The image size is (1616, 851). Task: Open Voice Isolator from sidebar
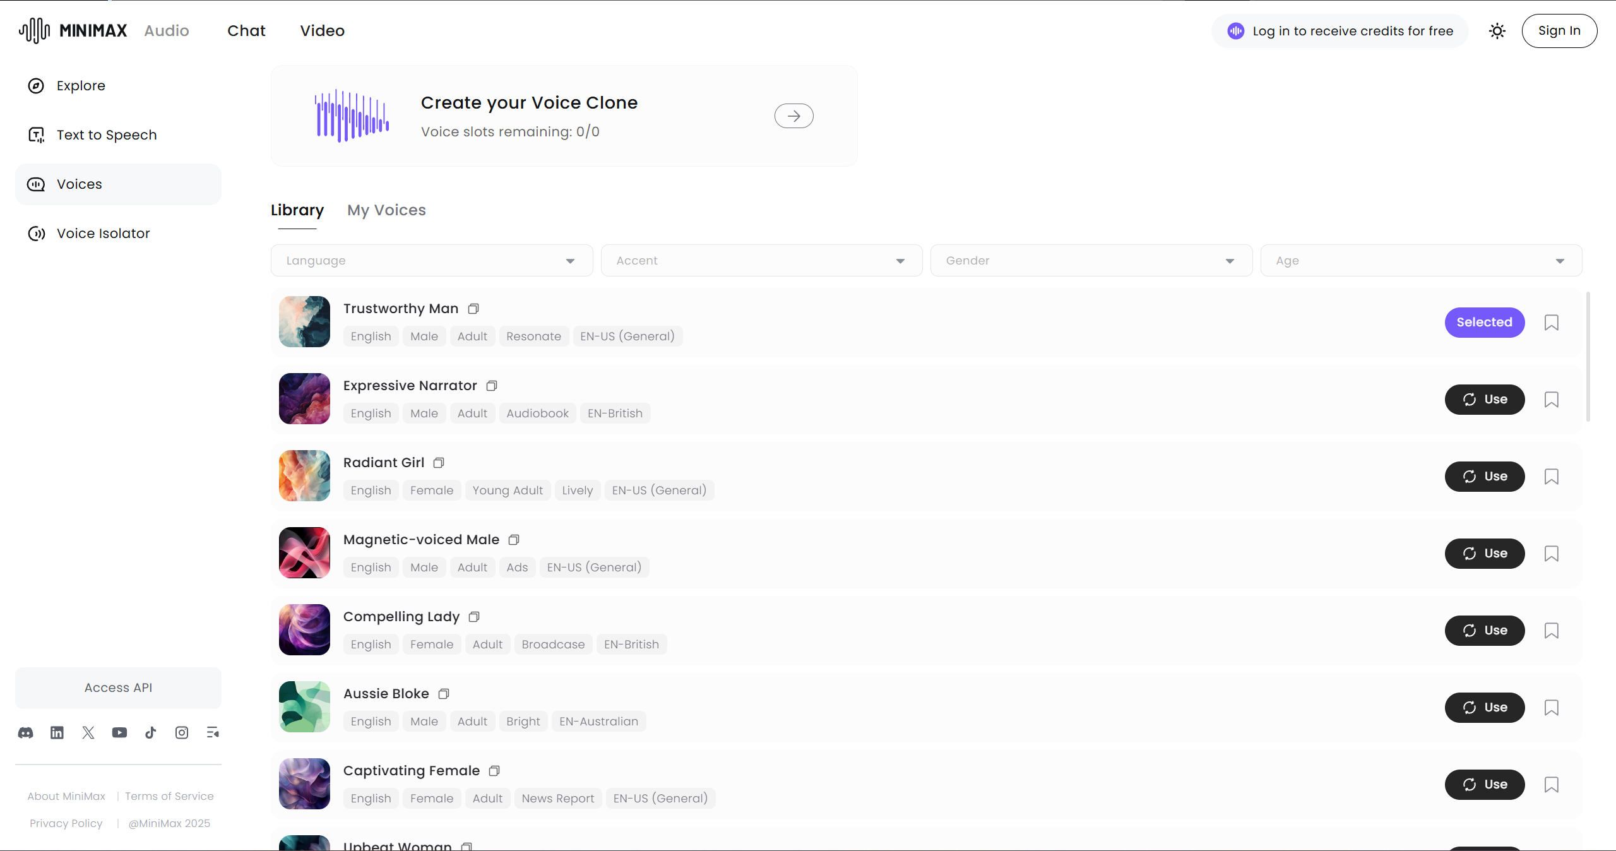103,234
